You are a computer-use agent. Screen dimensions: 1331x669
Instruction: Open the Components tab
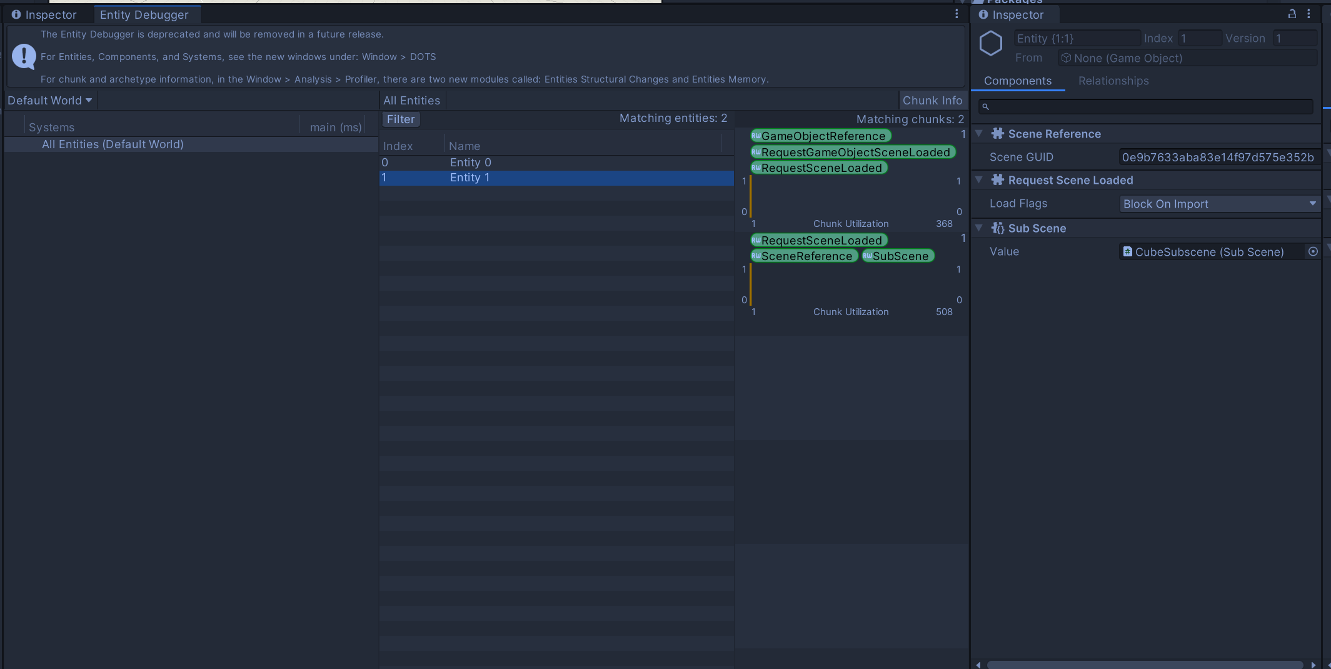(x=1018, y=81)
